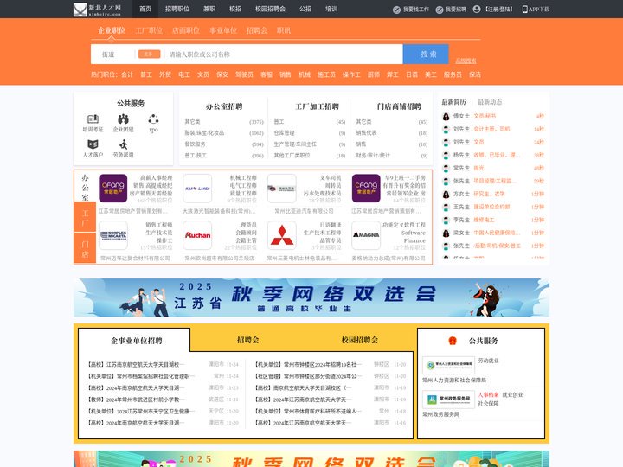This screenshot has height=467, width=623.
Task: Click the national emblem icon beside 公共服务
Action: [x=453, y=341]
